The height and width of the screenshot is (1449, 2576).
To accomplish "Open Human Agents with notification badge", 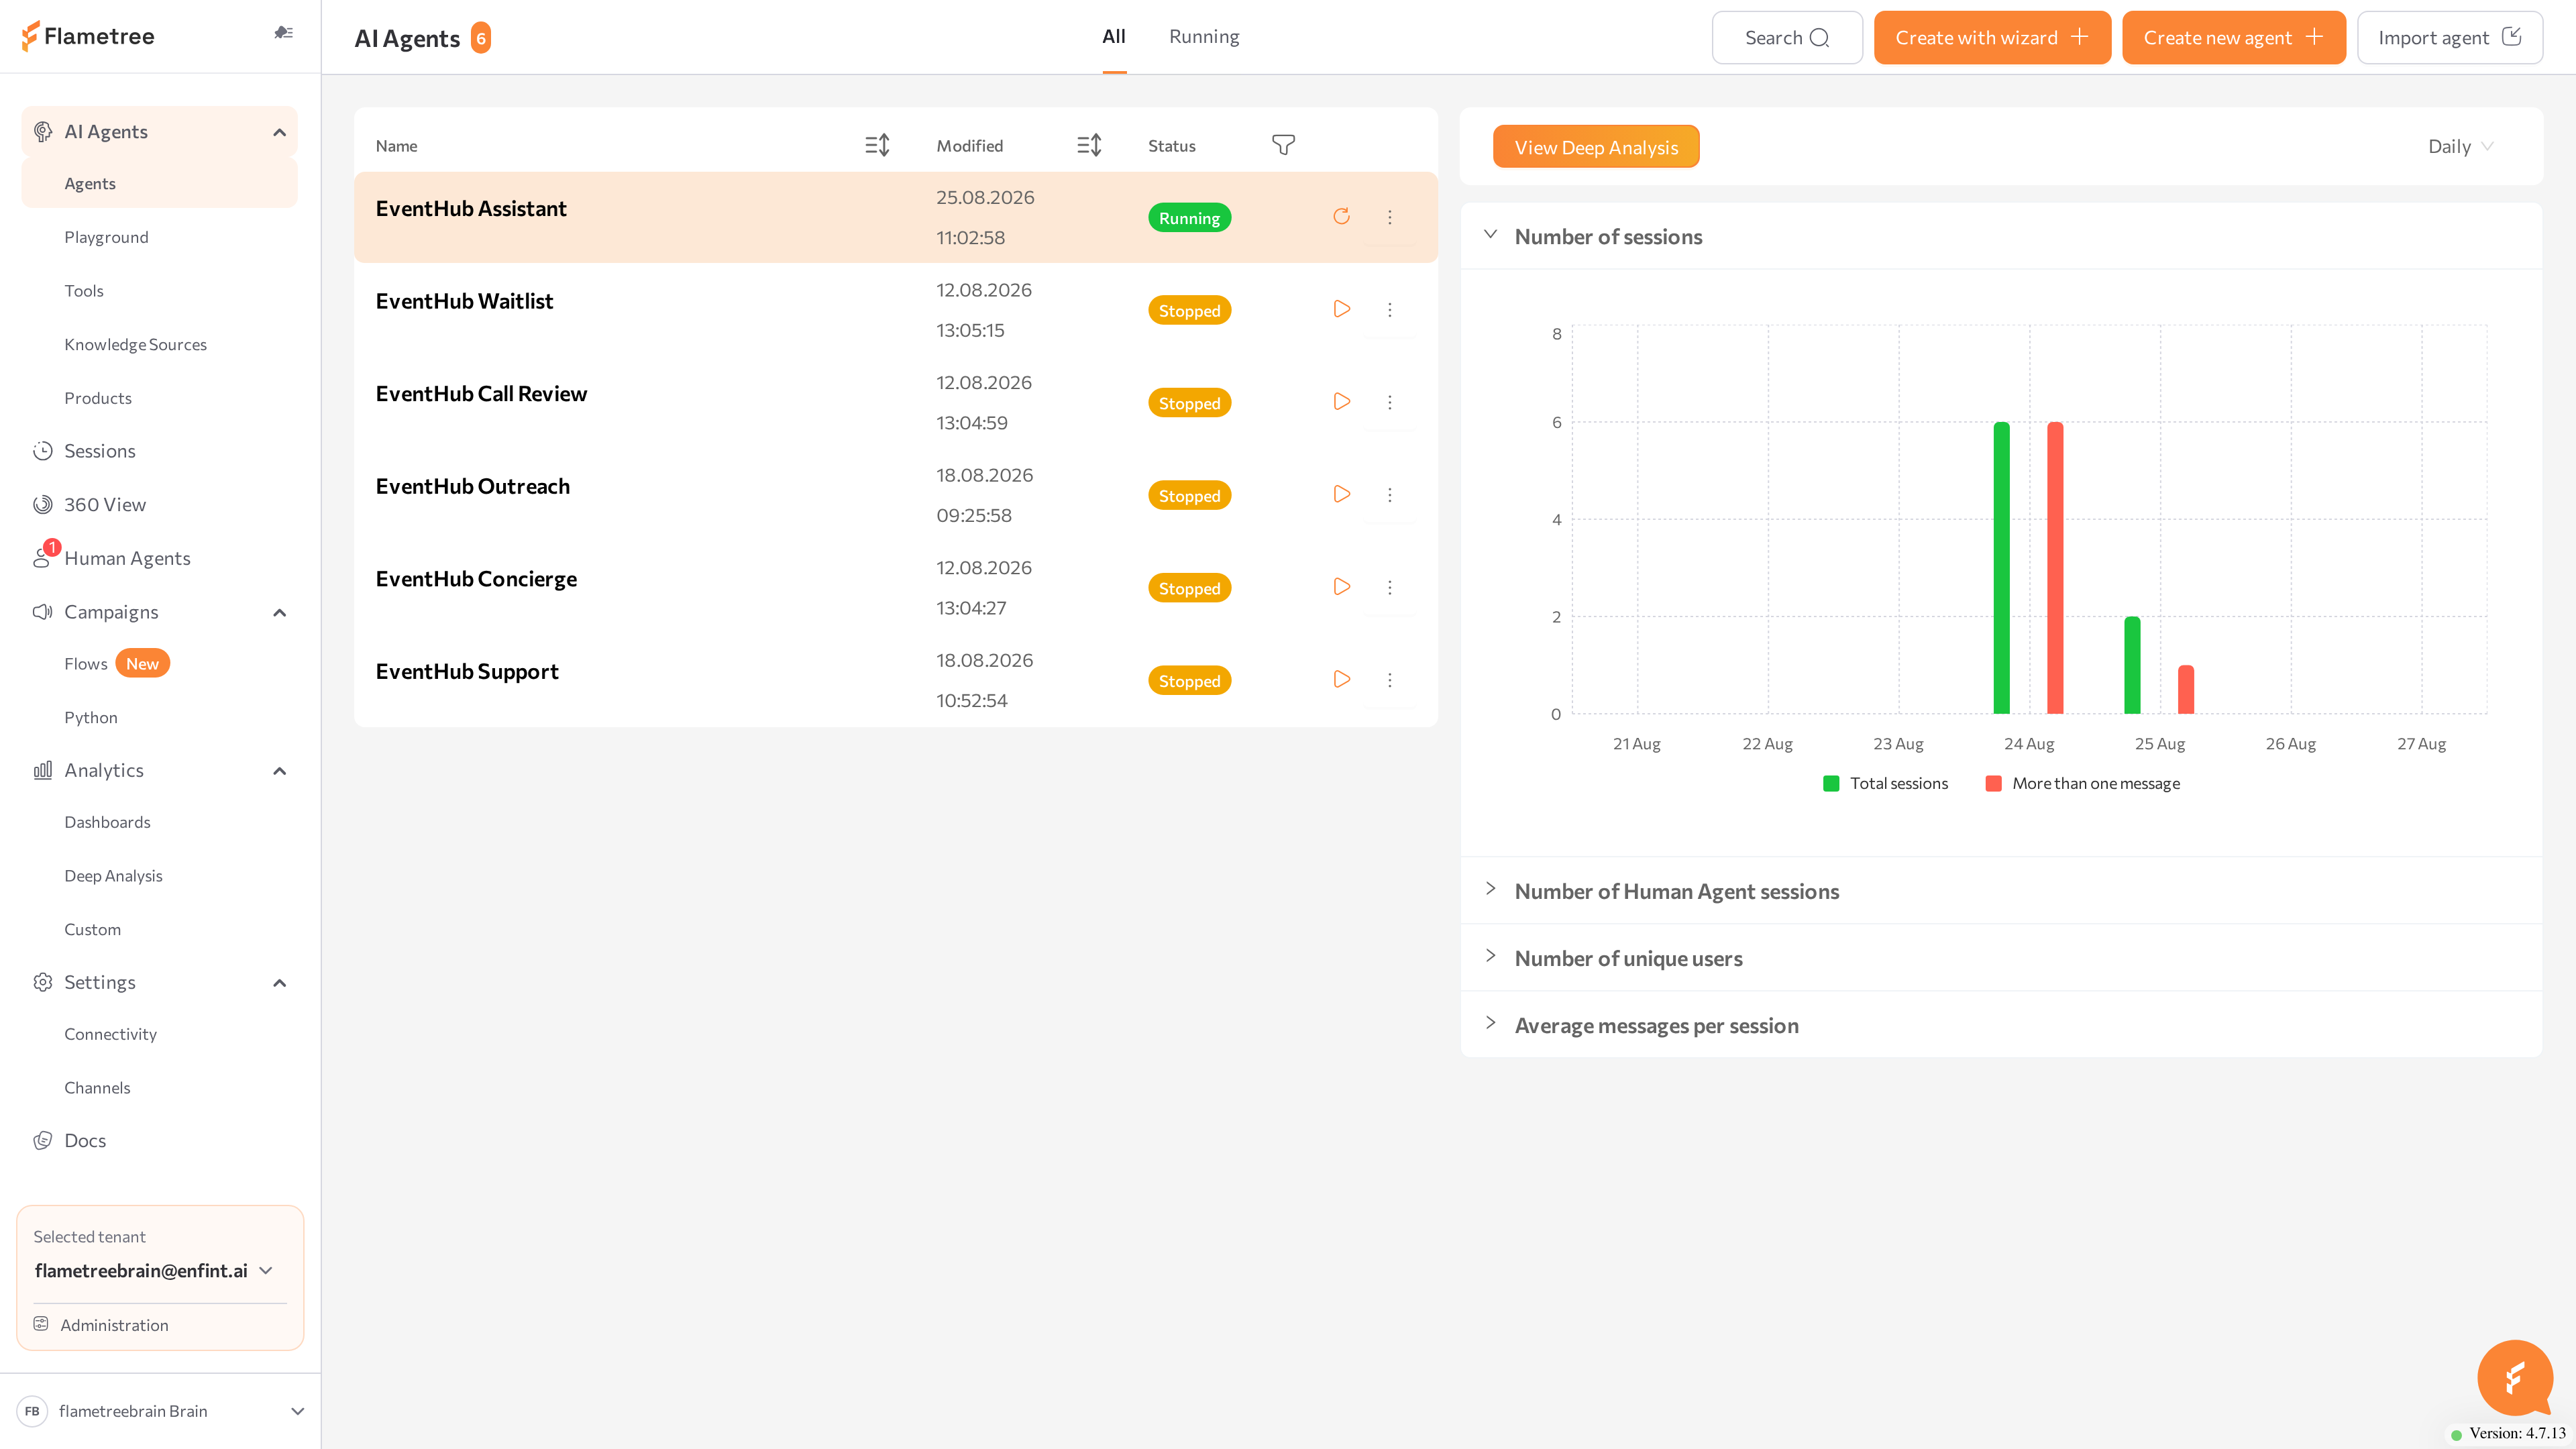I will (127, 558).
